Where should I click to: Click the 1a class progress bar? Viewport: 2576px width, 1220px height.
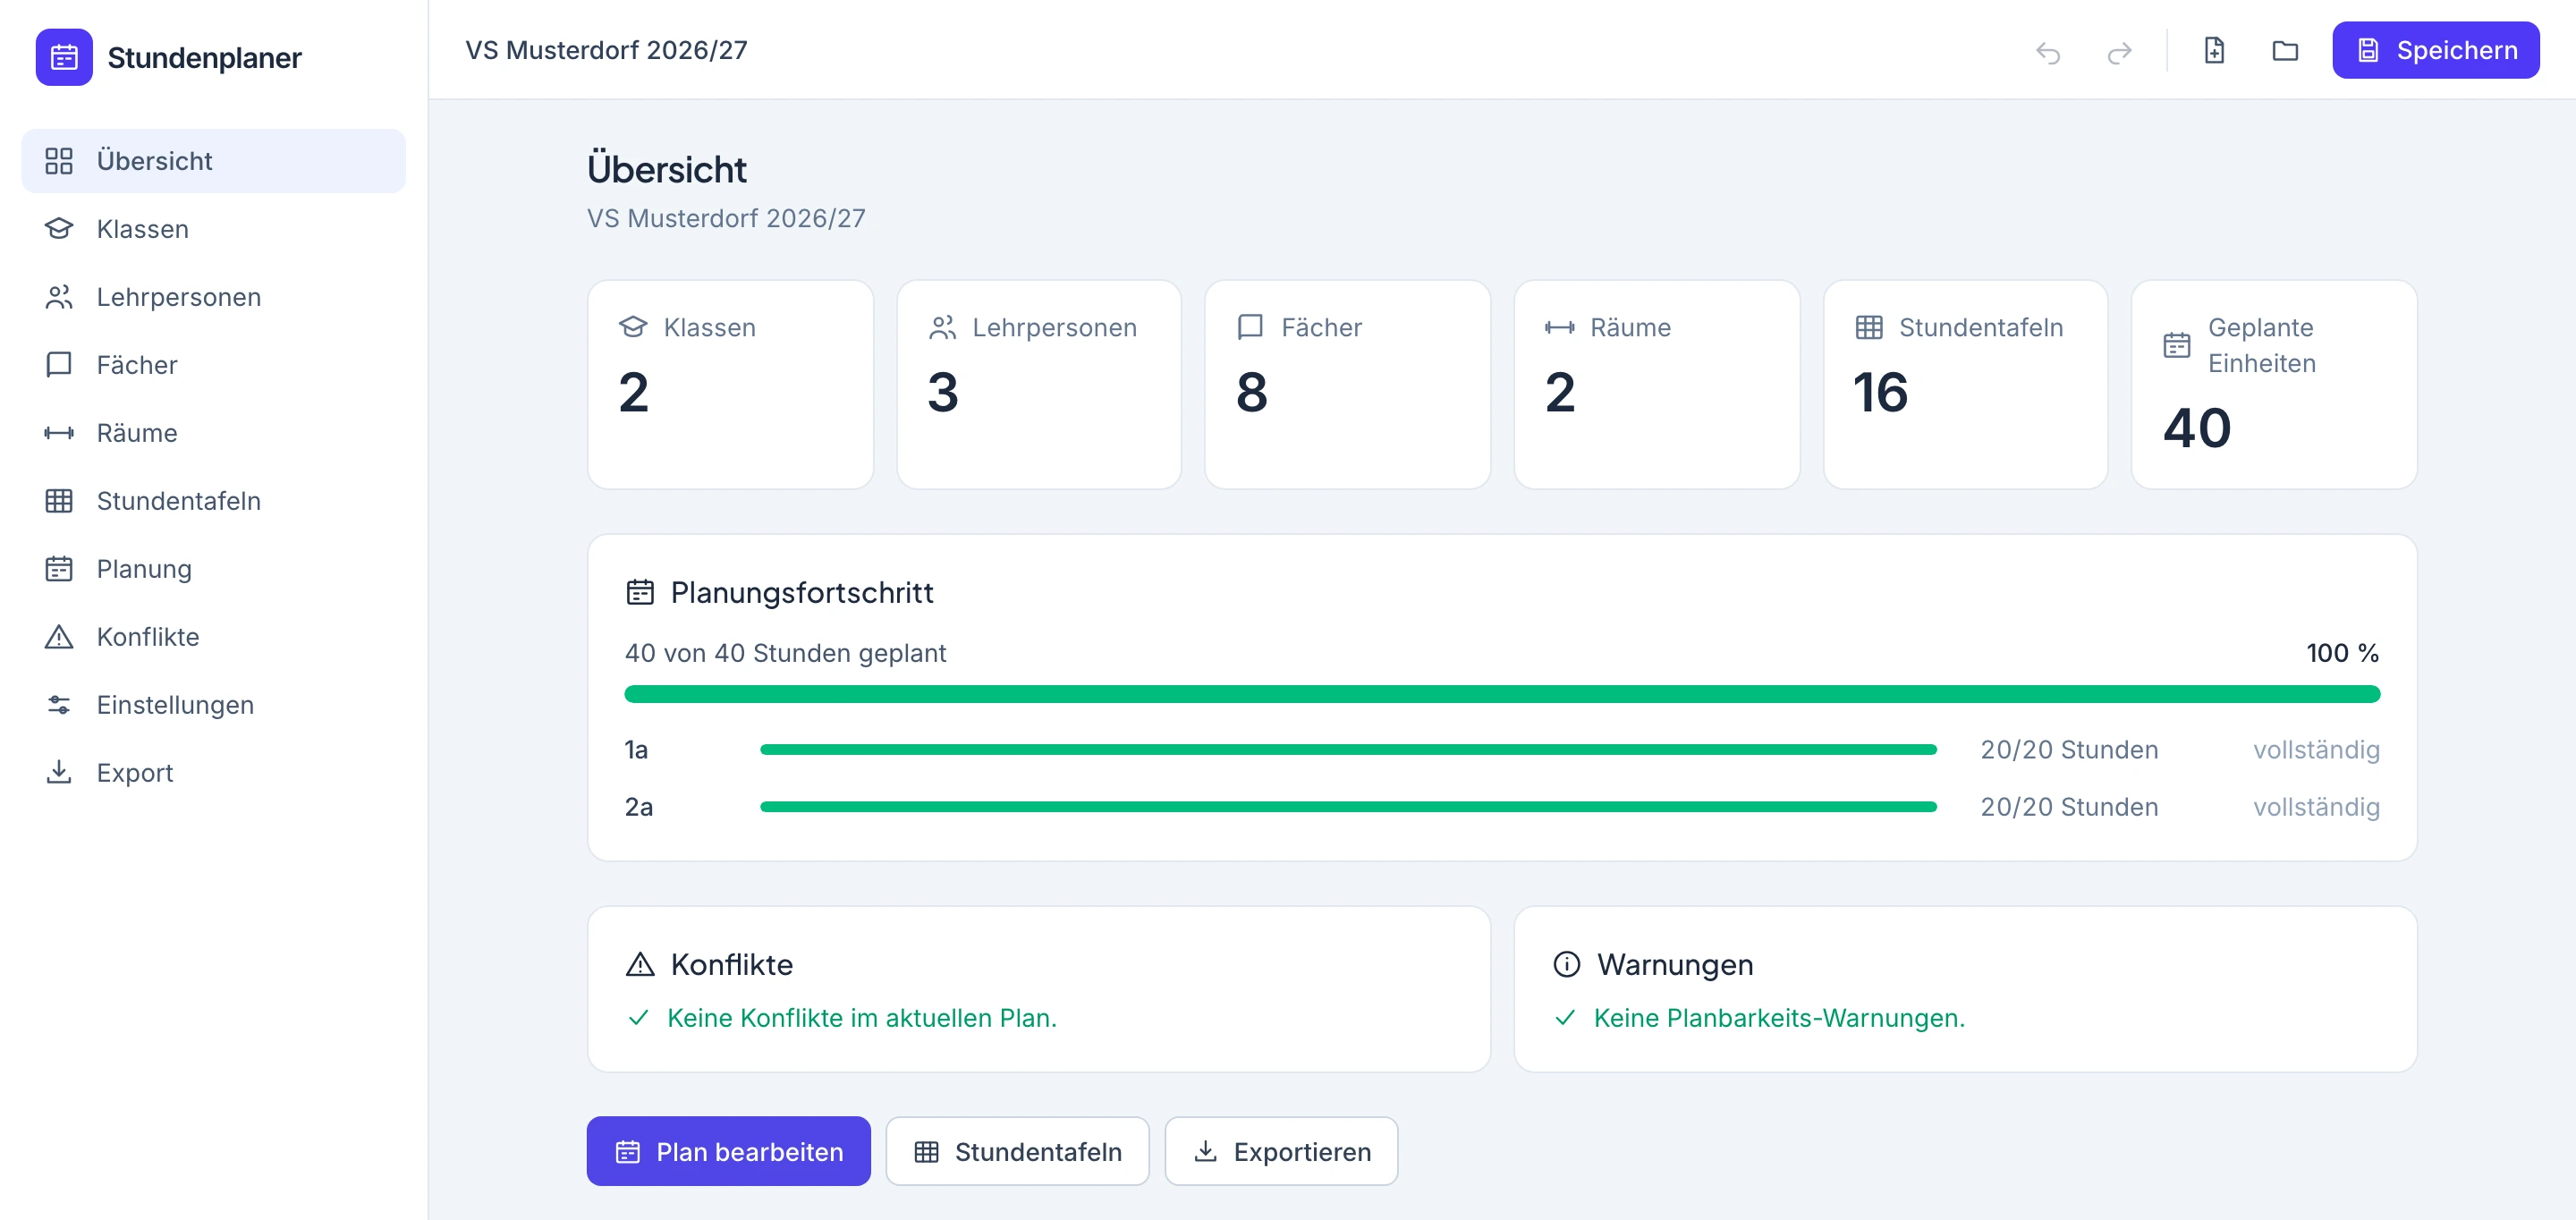point(1348,750)
